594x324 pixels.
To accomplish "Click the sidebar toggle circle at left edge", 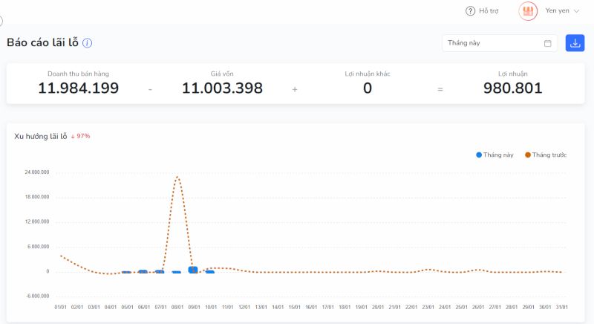I will click(1, 21).
